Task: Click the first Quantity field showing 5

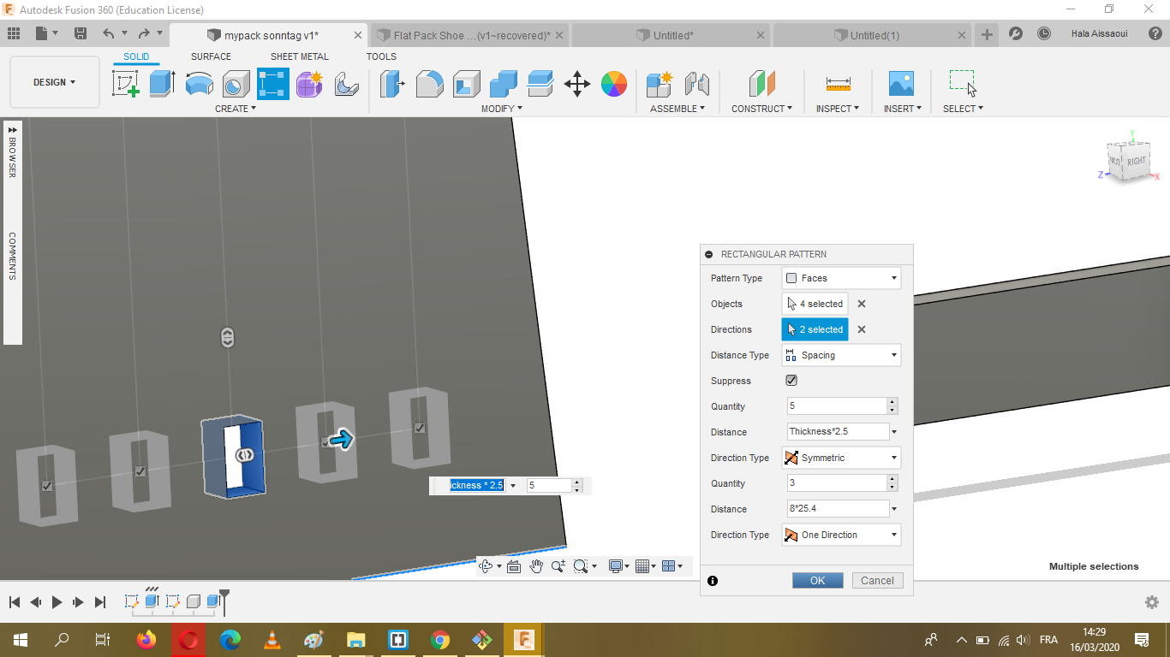Action: [x=837, y=406]
